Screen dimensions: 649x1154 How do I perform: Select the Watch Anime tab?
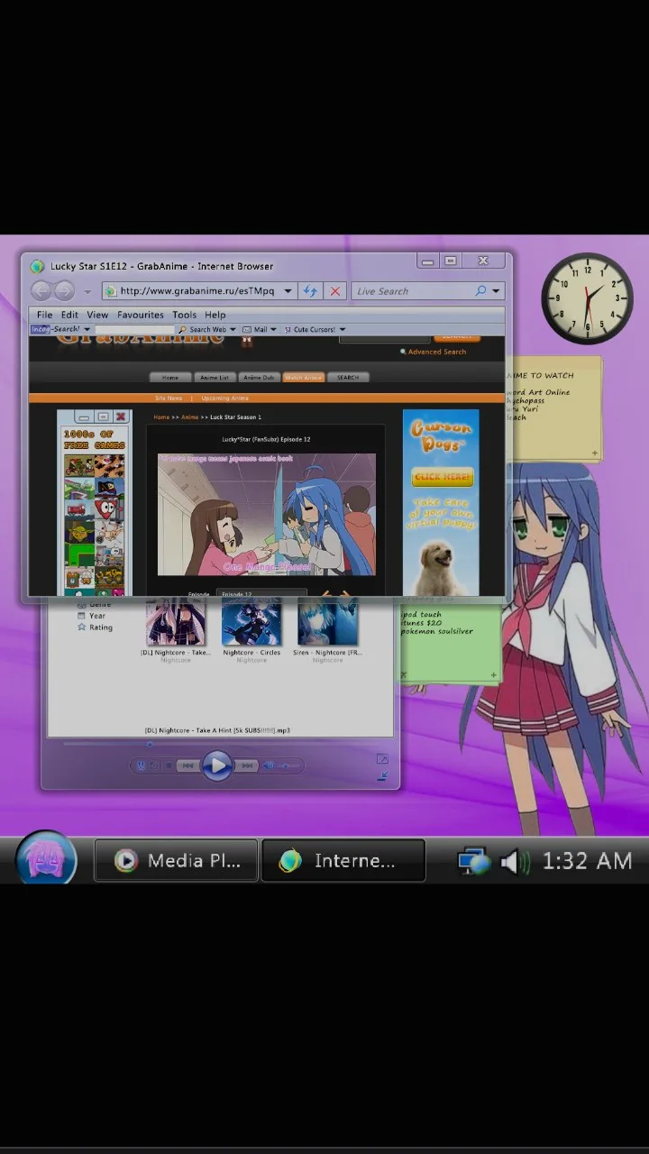point(303,377)
